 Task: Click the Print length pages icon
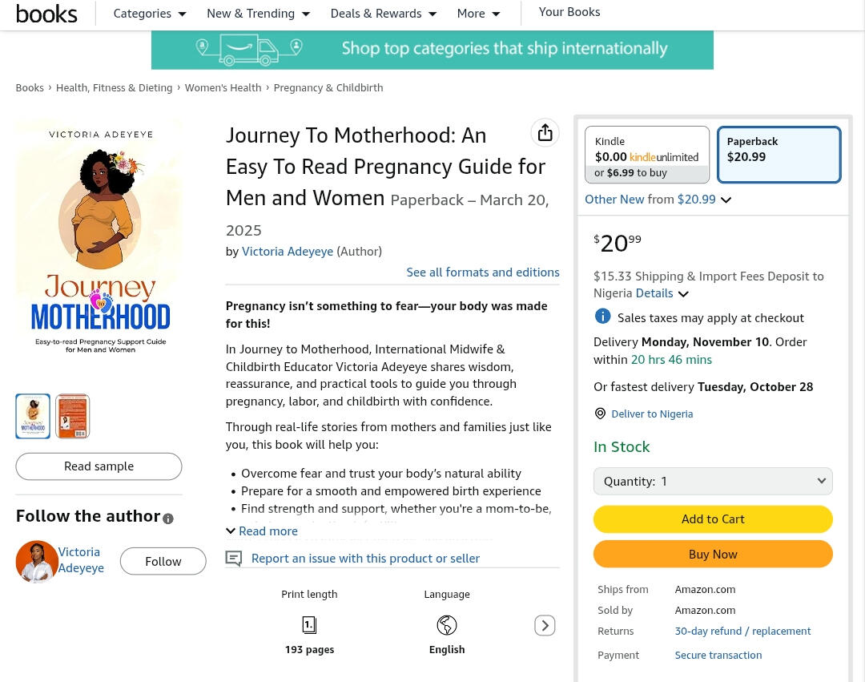click(x=309, y=625)
